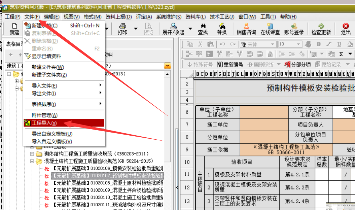
Task: Click the back arrow in 表格目录 panel
Action: (11, 55)
